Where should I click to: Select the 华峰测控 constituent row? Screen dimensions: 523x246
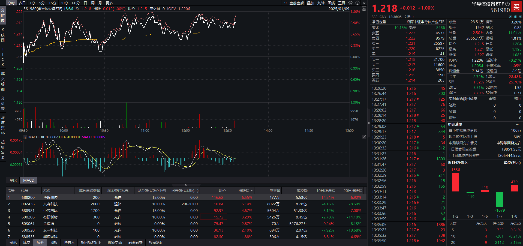pyautogui.click(x=50, y=197)
